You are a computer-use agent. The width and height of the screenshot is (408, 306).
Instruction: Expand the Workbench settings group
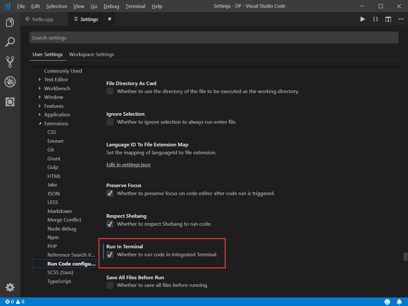(40, 88)
